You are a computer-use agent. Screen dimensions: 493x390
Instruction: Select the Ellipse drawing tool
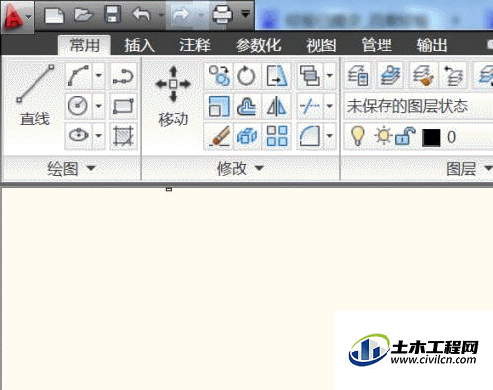78,136
